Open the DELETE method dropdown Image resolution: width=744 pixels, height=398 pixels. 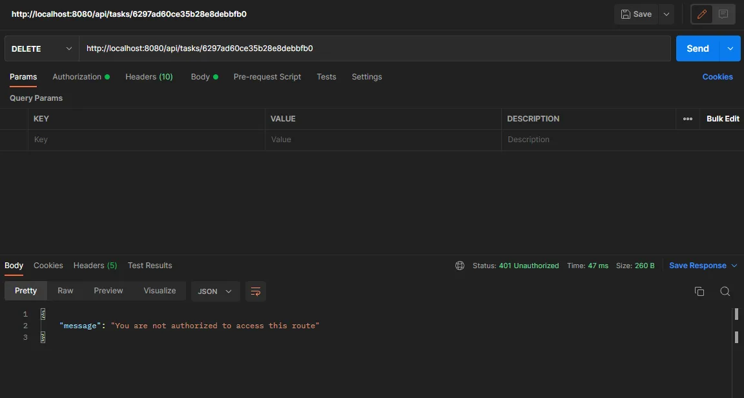click(x=41, y=48)
